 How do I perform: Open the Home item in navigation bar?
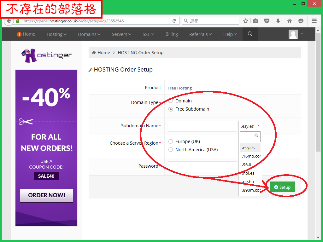(26, 34)
